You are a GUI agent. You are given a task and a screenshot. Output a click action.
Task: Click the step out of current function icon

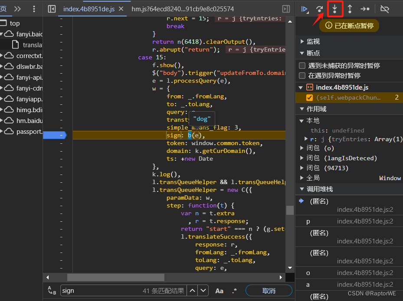pyautogui.click(x=351, y=9)
